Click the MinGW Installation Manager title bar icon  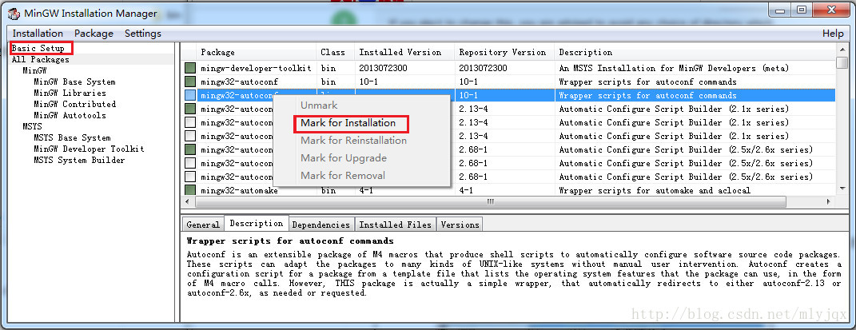pos(13,13)
